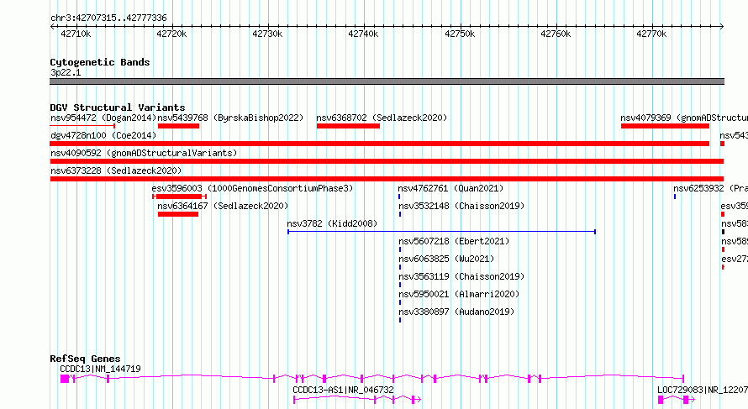The image size is (748, 409).
Task: Click the long red dgv4728n100 bar
Action: 380,144
